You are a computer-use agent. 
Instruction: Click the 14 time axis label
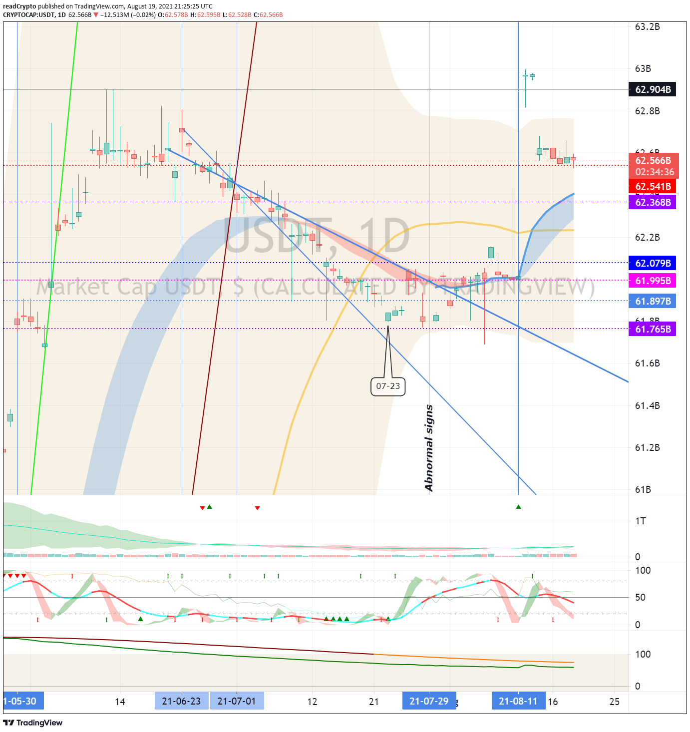tap(120, 702)
